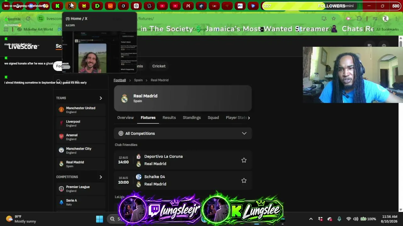The image size is (403, 226).
Task: Click the Schalke 04 club crest
Action: point(139,177)
